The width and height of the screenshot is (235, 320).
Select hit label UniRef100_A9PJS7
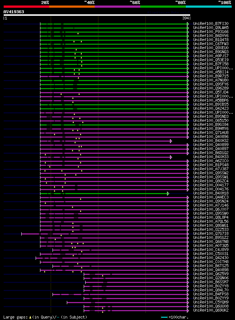(211, 56)
